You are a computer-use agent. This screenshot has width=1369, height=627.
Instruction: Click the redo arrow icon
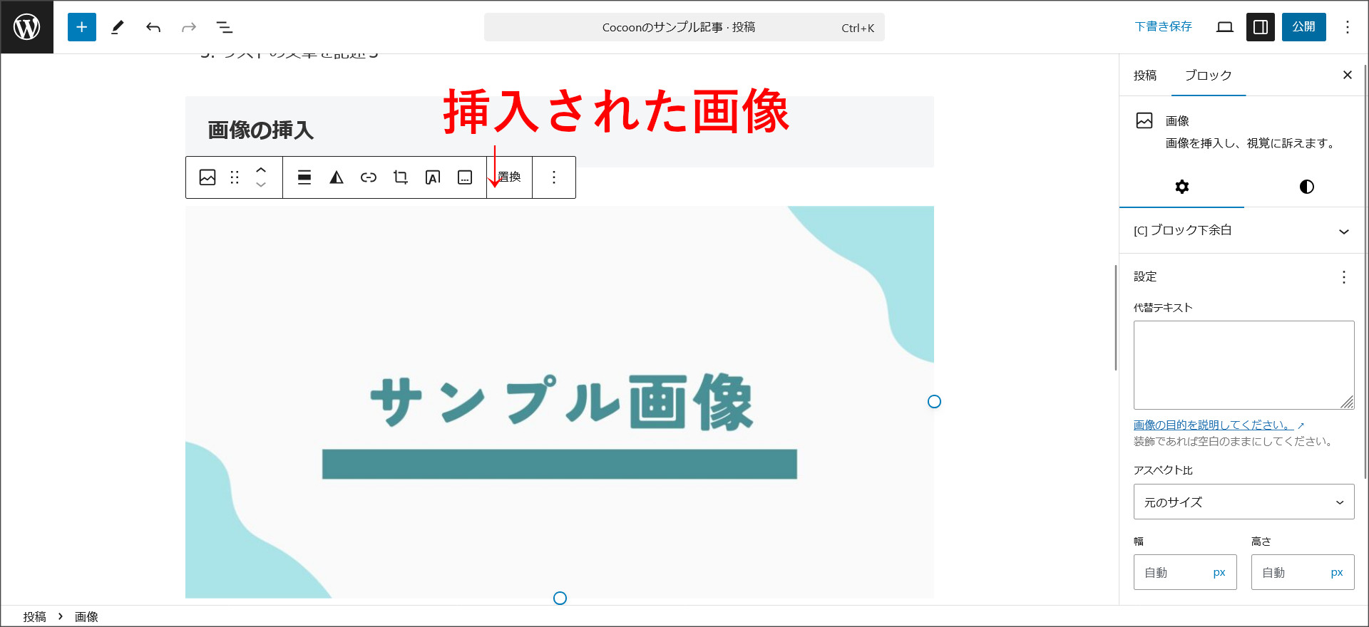pyautogui.click(x=189, y=27)
